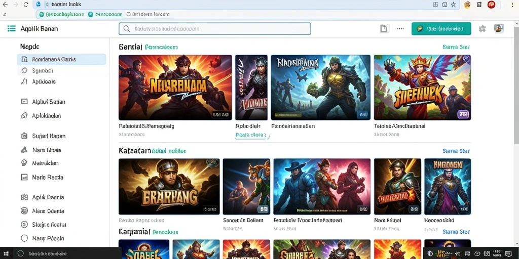
Task: Open the Senoaon Cafam game thumbnail
Action: pyautogui.click(x=246, y=187)
